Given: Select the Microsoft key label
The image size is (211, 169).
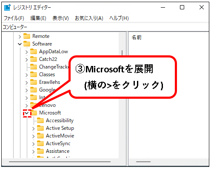Looking at the screenshot, I should pyautogui.click(x=50, y=113).
